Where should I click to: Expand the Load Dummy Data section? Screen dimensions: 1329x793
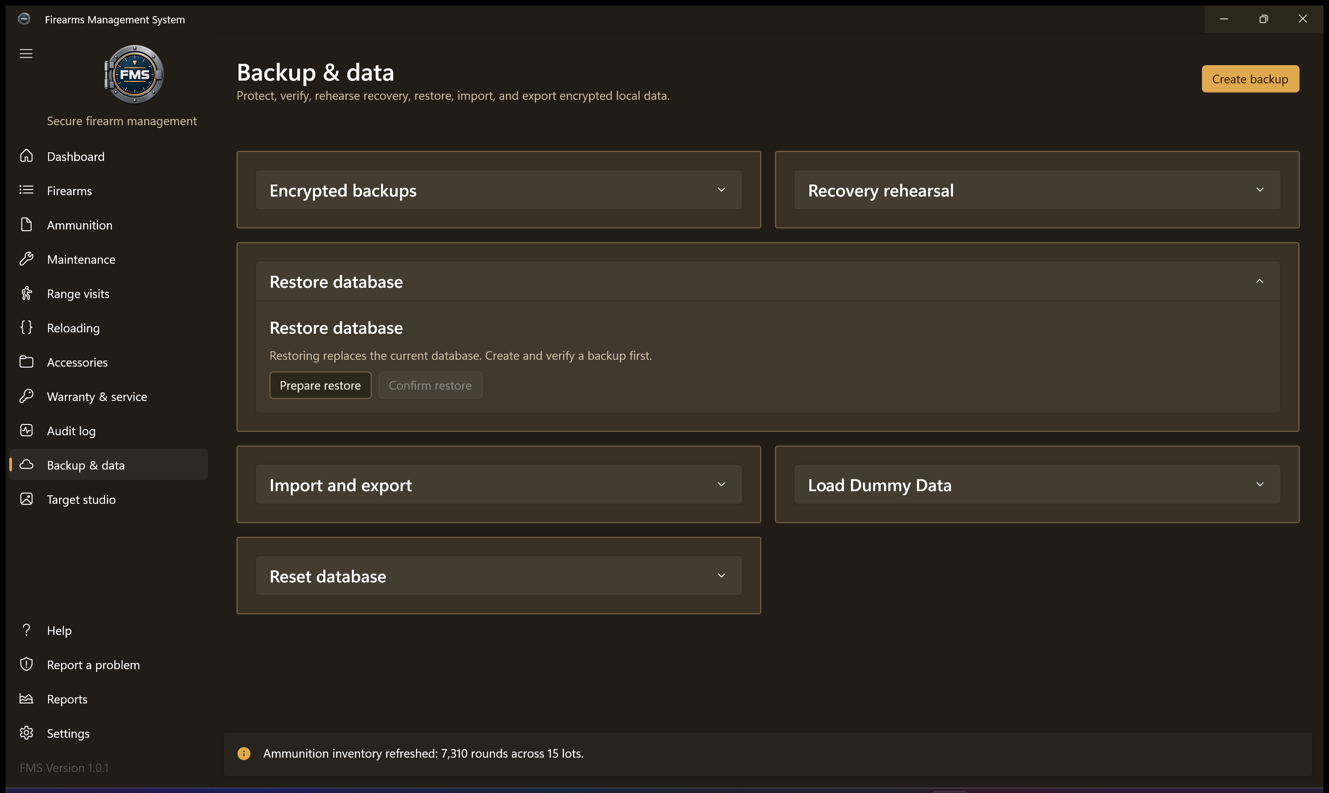tap(1037, 485)
